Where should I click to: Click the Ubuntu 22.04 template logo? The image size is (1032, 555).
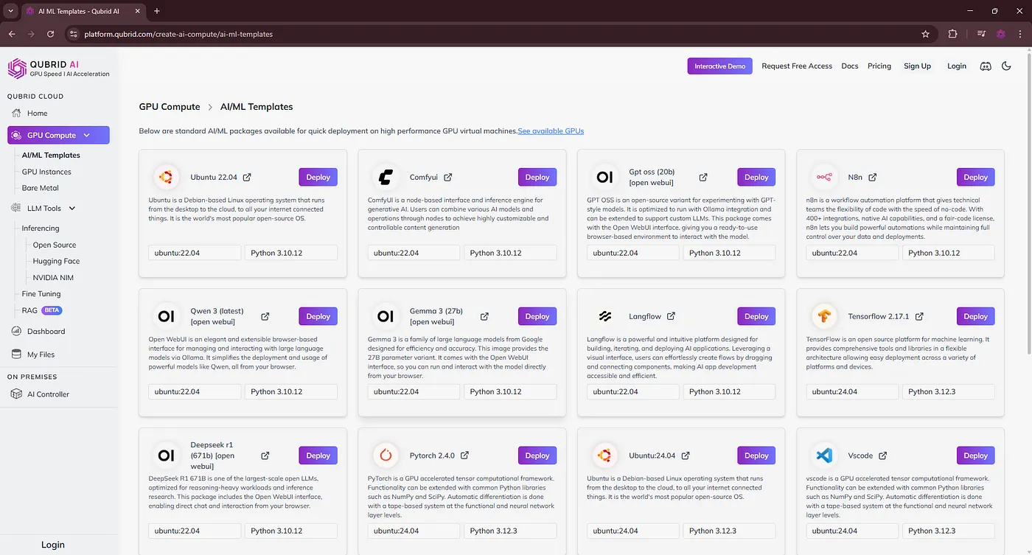[x=166, y=177]
